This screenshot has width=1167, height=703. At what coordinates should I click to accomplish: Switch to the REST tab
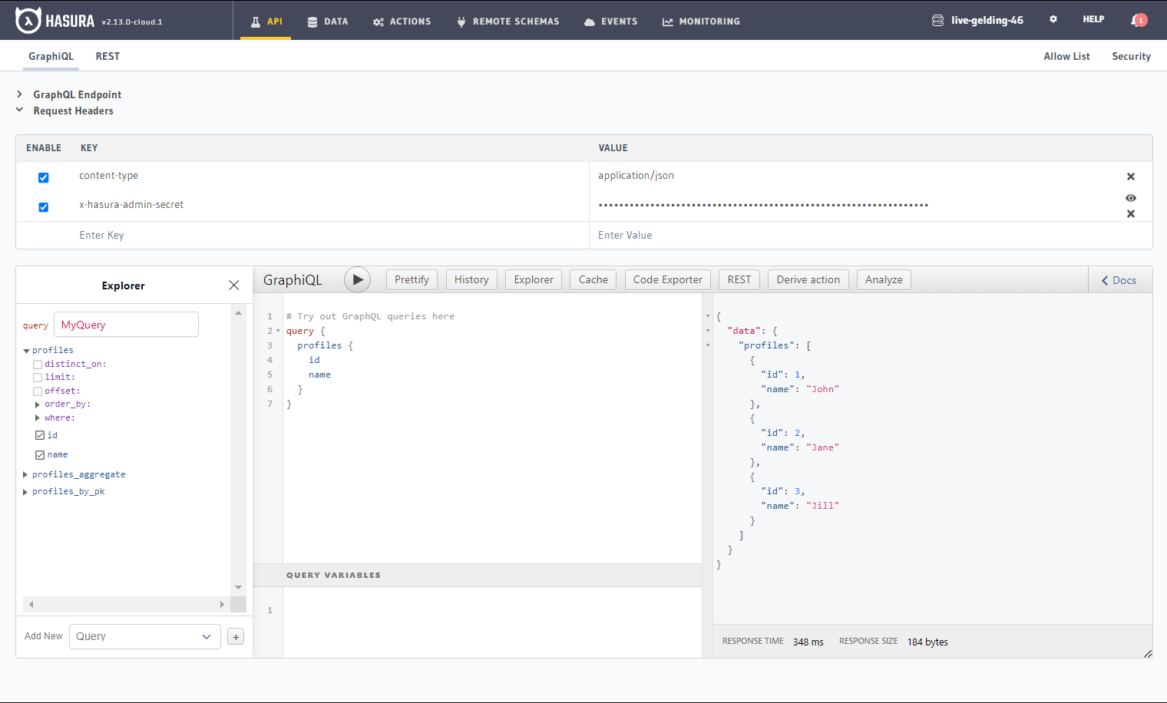pyautogui.click(x=107, y=56)
